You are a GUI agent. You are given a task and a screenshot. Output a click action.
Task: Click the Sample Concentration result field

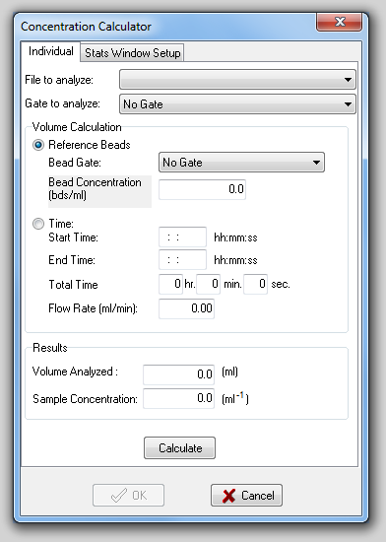pos(178,398)
